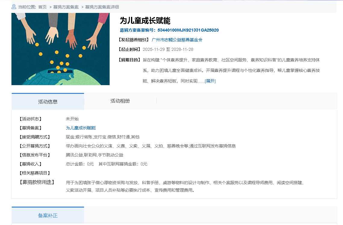Switch to the 活动信息 tab
Image resolution: width=343 pixels, height=225 pixels.
pos(48,102)
